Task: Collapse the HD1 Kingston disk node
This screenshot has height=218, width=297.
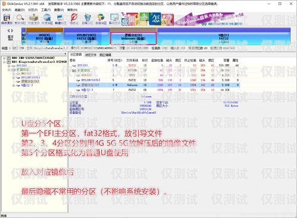Action: point(4,62)
